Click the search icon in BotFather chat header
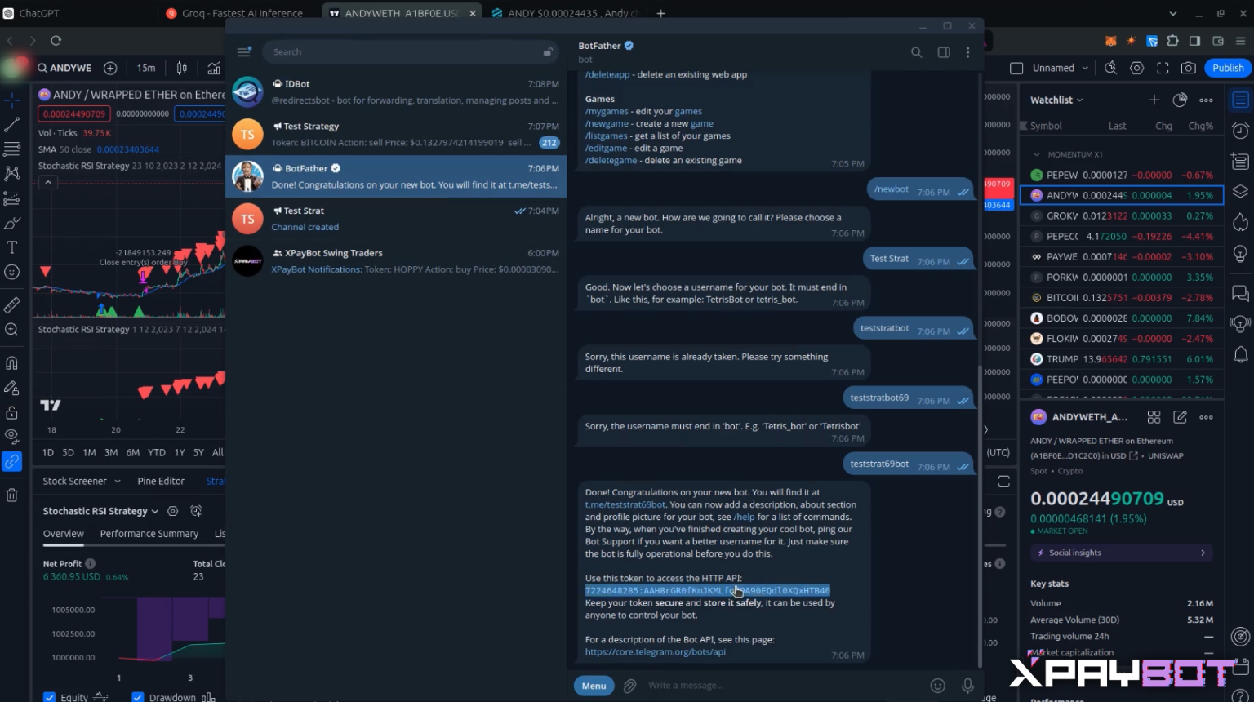Image resolution: width=1254 pixels, height=702 pixels. coord(916,52)
